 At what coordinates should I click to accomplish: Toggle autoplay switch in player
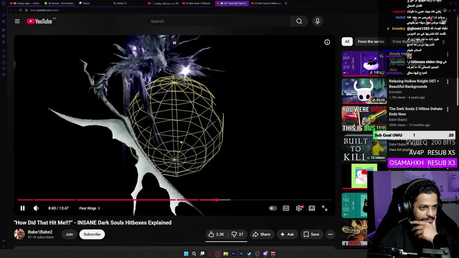[273, 208]
